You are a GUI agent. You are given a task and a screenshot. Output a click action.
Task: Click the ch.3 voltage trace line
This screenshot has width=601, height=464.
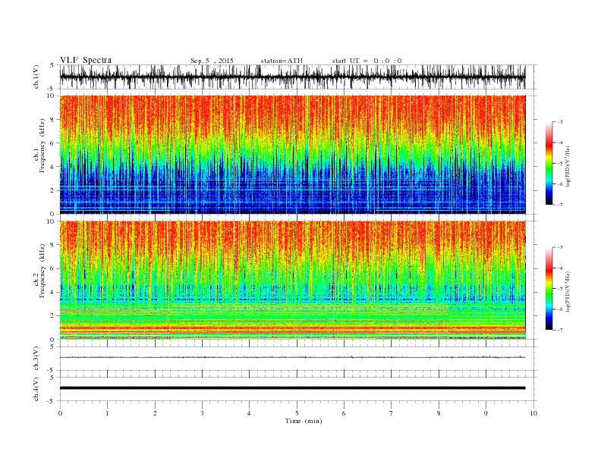(x=292, y=357)
